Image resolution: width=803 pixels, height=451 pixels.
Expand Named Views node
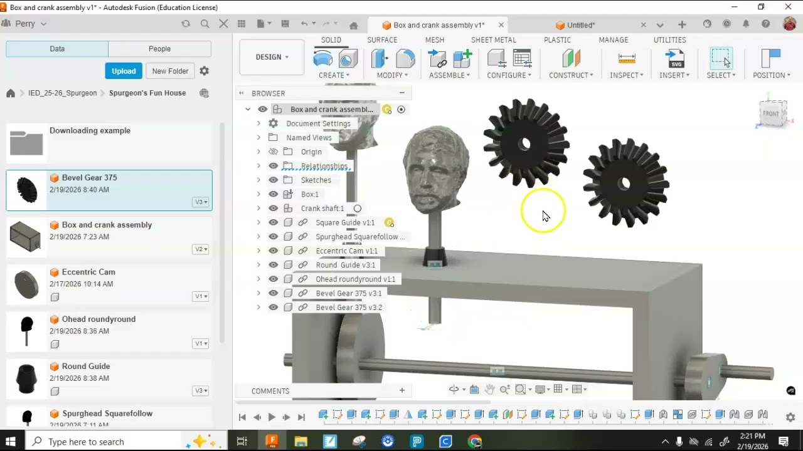258,137
